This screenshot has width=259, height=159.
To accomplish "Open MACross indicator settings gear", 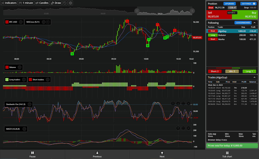I will pos(44,22).
